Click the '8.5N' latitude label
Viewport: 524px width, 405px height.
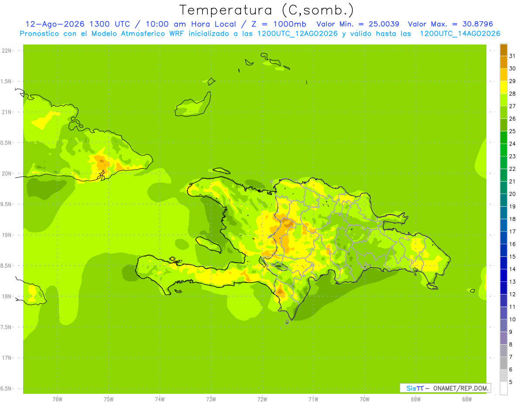(x=7, y=266)
